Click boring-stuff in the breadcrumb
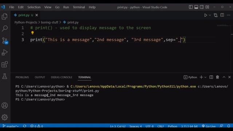The width and height of the screenshot is (233, 131). point(50,22)
